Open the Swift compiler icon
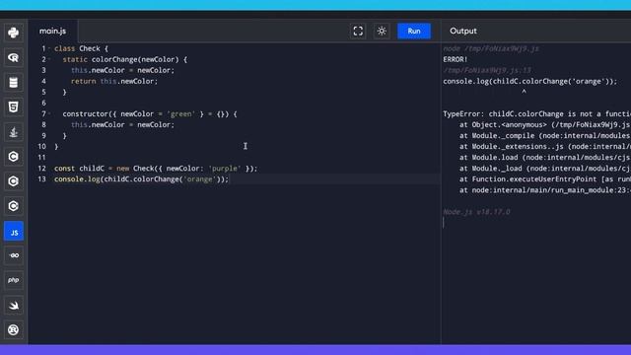Screen dimensions: 631x355 pos(13,305)
